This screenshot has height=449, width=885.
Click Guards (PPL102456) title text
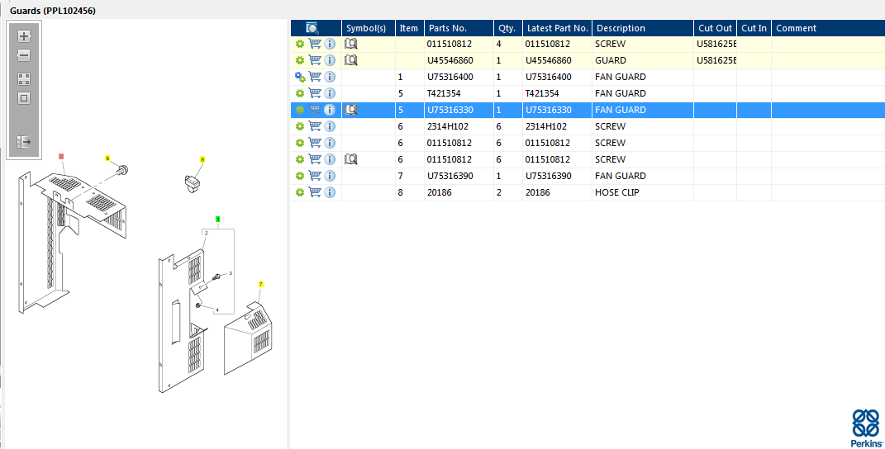(53, 11)
